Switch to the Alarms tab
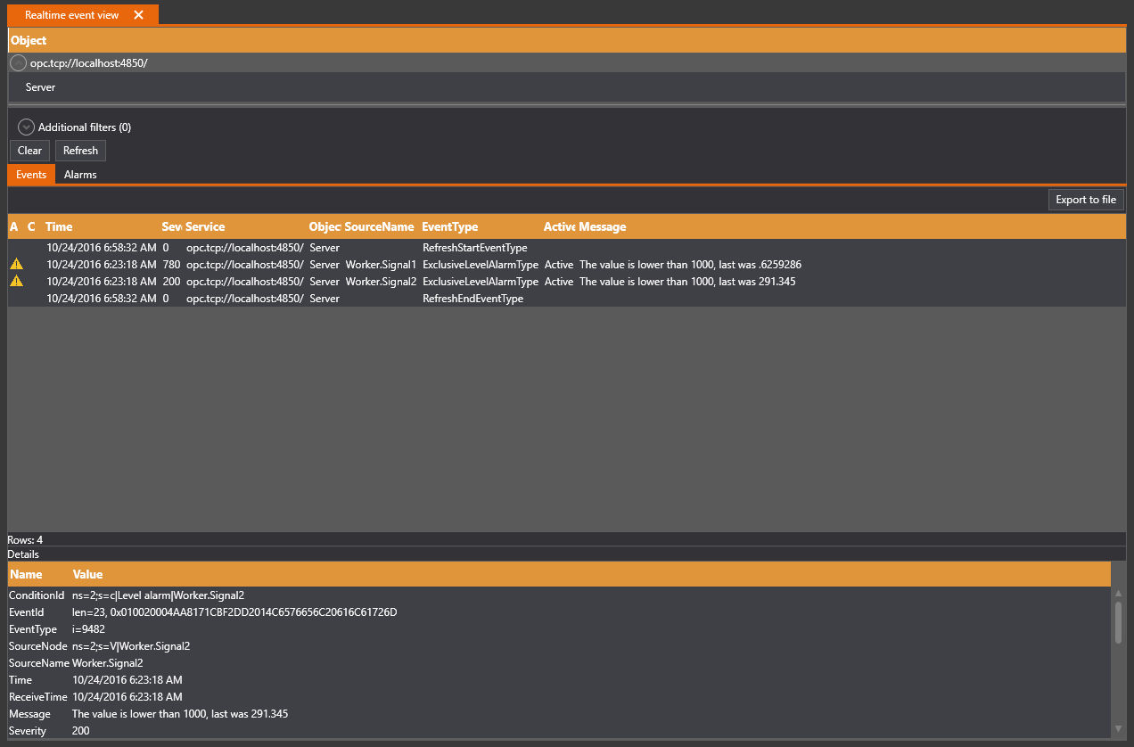 [80, 175]
